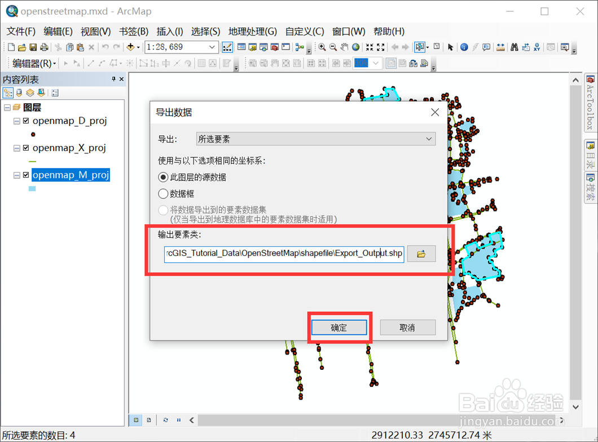
Task: Click the Add Data plus icon
Action: [x=130, y=47]
